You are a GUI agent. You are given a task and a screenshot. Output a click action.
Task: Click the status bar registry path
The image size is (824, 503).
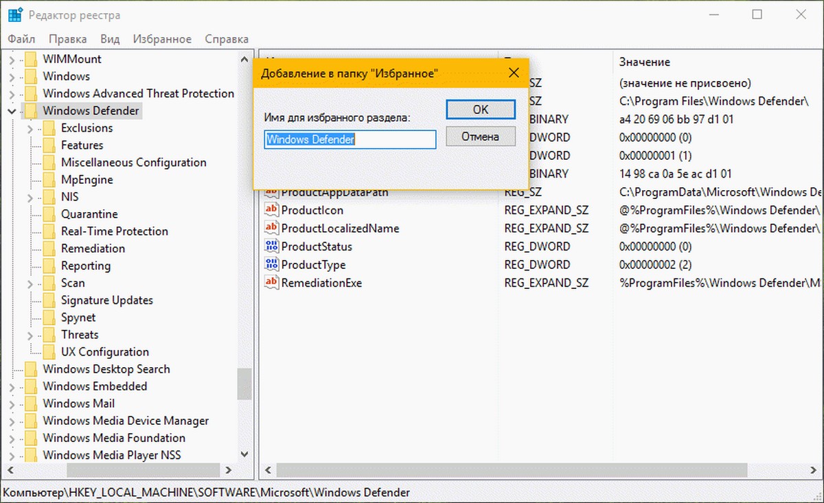tap(207, 493)
